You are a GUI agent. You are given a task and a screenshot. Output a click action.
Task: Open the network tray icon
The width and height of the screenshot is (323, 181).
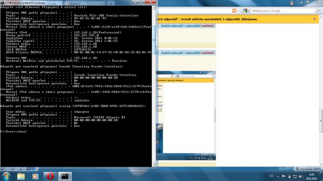pos(295,177)
